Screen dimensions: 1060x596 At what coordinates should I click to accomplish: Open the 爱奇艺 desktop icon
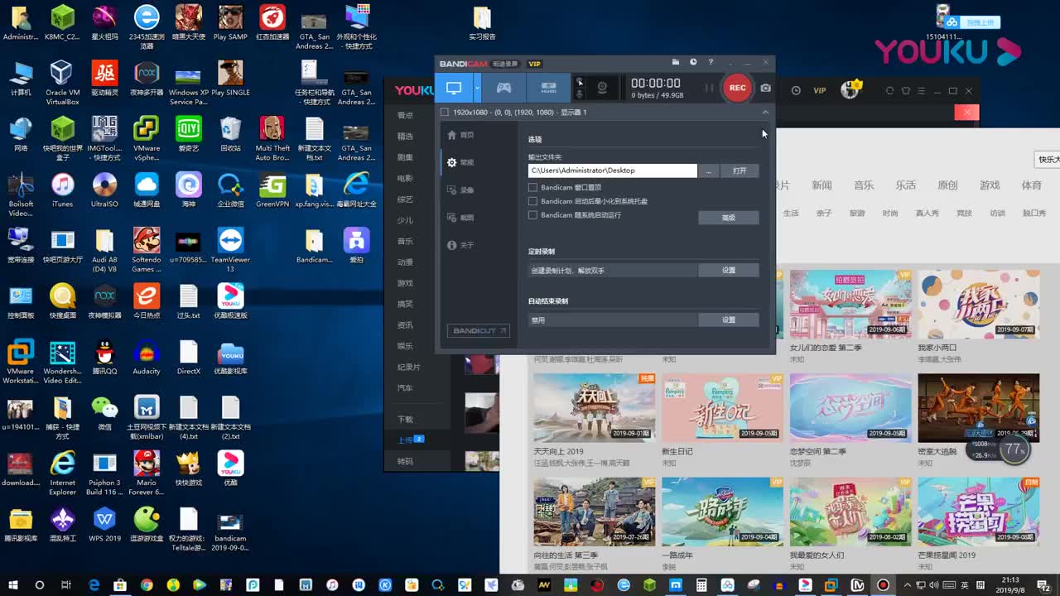(189, 134)
